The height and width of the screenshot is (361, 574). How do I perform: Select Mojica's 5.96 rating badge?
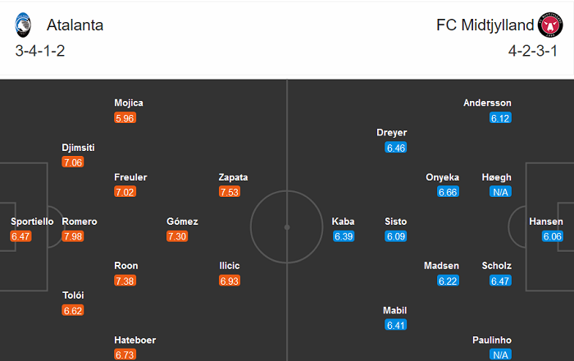(x=125, y=117)
